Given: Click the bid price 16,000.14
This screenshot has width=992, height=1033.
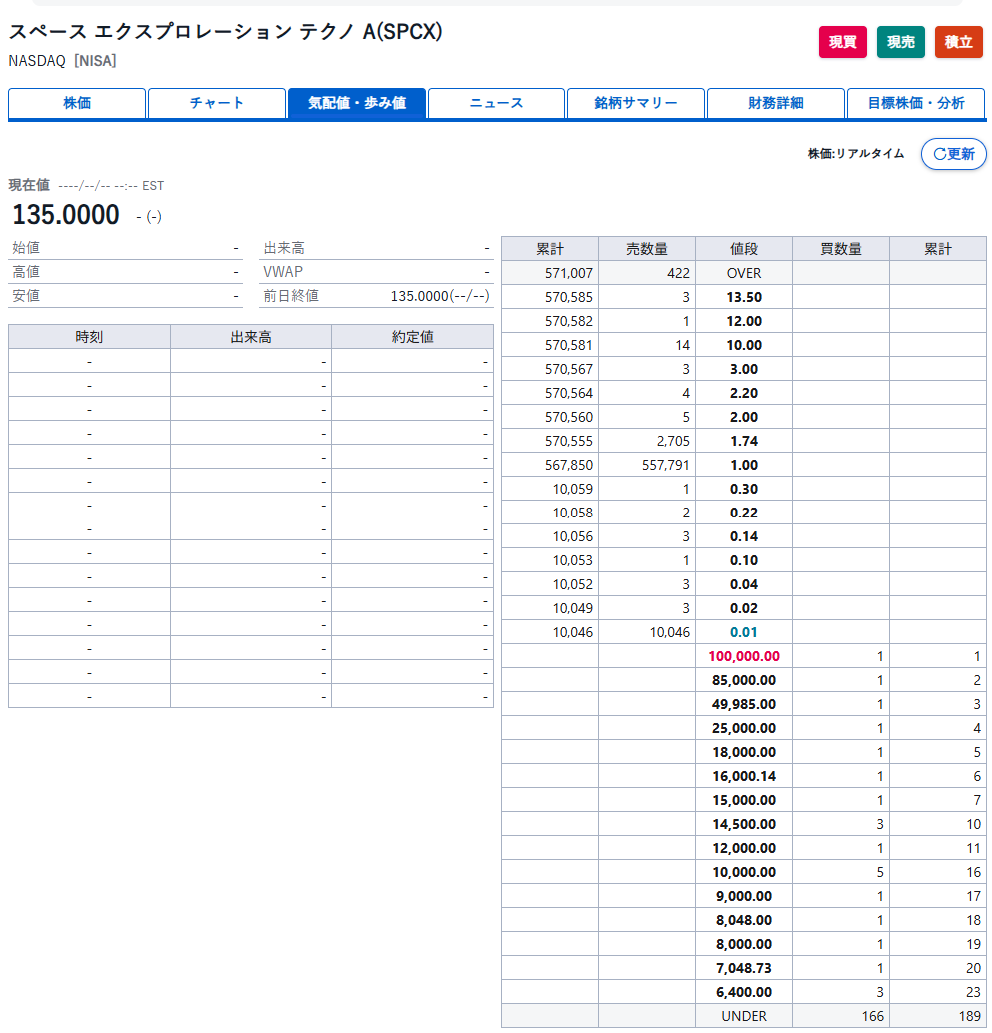Looking at the screenshot, I should (744, 776).
